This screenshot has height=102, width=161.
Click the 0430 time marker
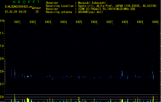click(155, 22)
